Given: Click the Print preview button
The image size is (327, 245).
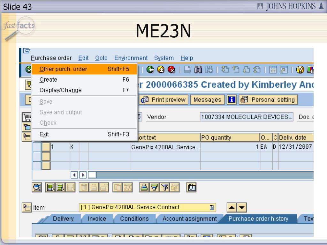Looking at the screenshot, I should [164, 100].
